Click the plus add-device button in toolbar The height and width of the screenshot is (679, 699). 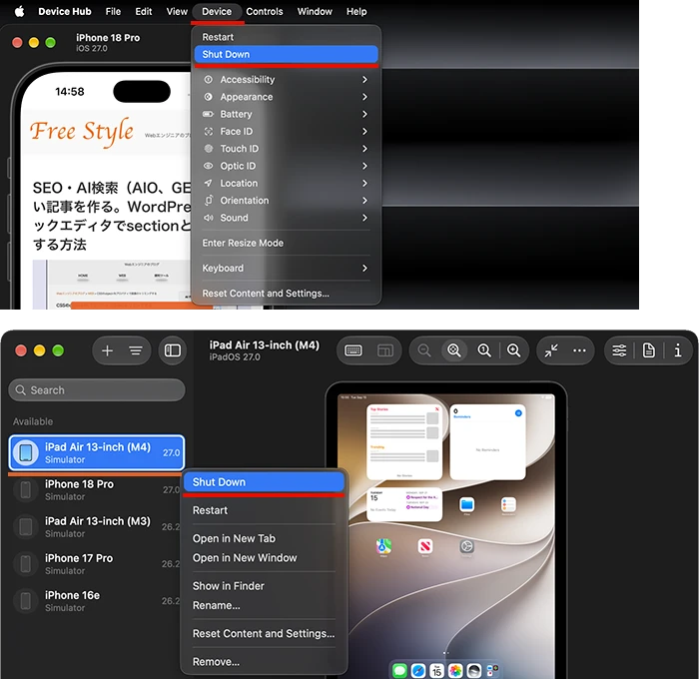pos(107,350)
